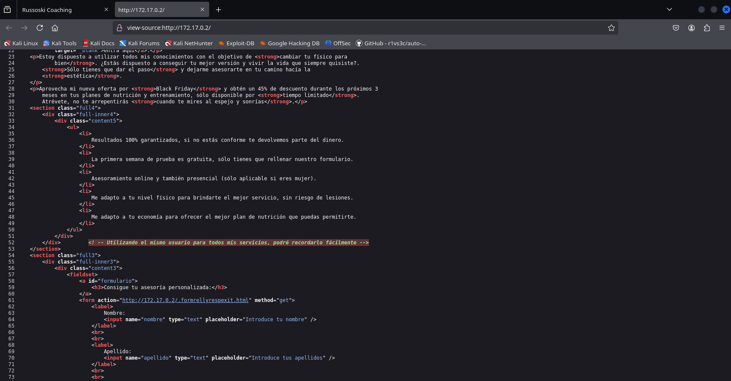This screenshot has width=731, height=381.
Task: Open the Kali Docs bookmark
Action: pos(99,43)
